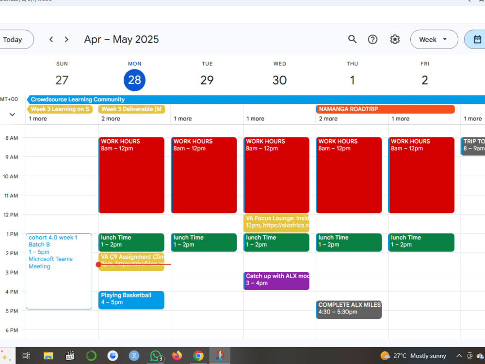Select Wednesday 30 date header

click(x=280, y=80)
